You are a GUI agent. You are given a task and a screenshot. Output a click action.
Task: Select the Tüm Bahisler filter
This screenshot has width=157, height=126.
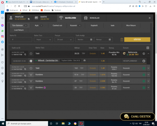[x=20, y=26]
